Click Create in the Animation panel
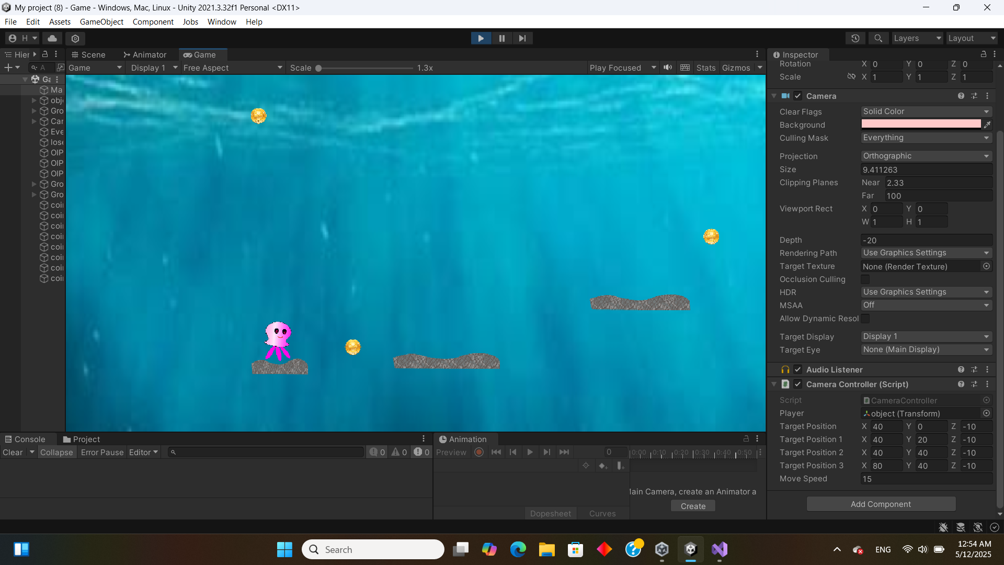This screenshot has height=565, width=1004. (x=693, y=506)
